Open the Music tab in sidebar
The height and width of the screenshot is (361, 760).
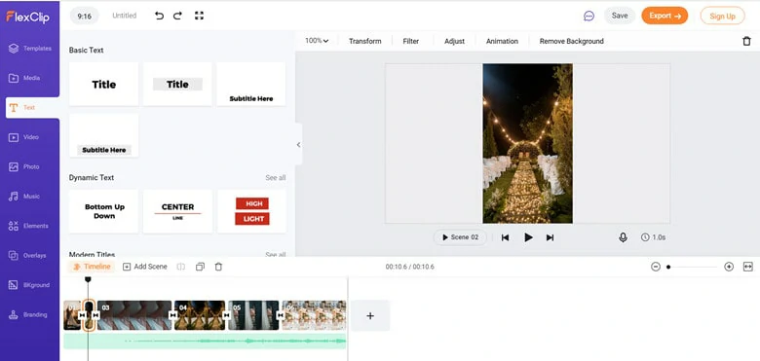[x=31, y=197]
